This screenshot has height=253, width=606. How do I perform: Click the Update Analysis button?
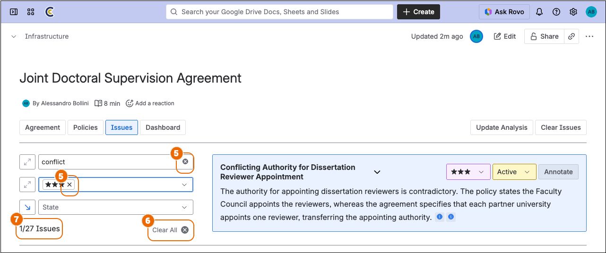point(502,127)
